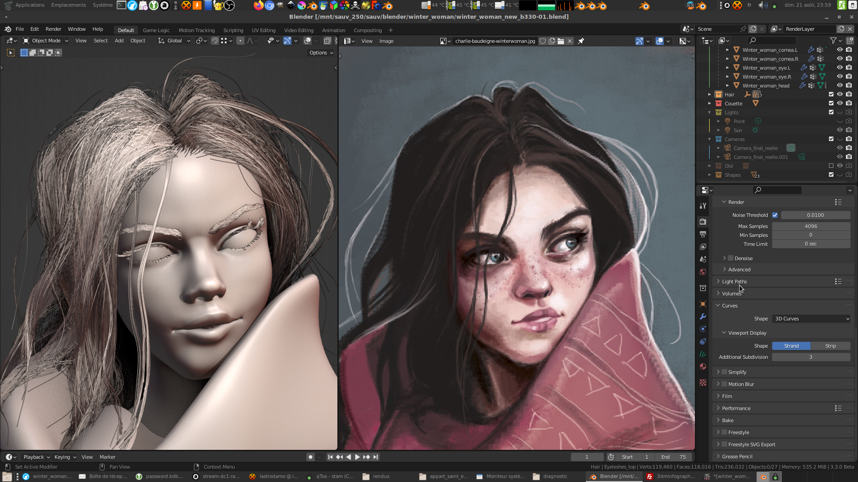Select Strand viewport display shape
The width and height of the screenshot is (858, 482).
pos(791,346)
